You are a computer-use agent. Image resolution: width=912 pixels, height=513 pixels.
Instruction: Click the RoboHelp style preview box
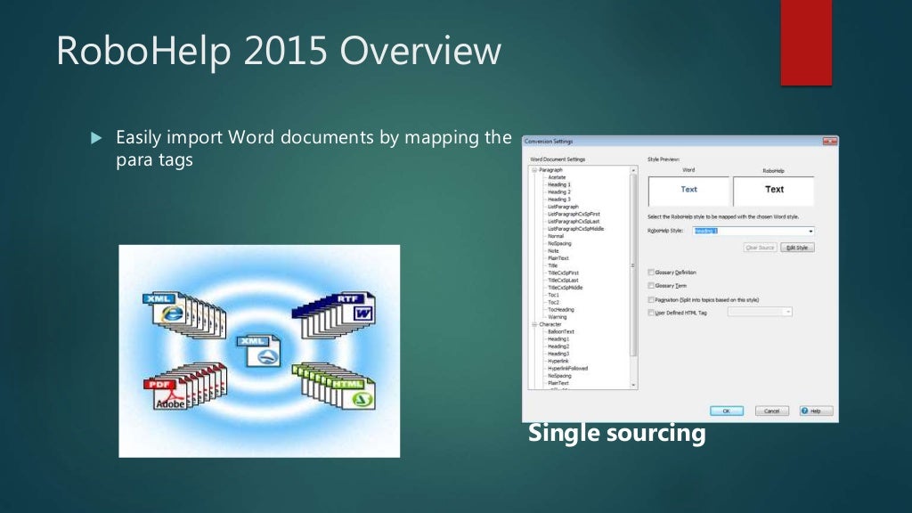tap(774, 191)
